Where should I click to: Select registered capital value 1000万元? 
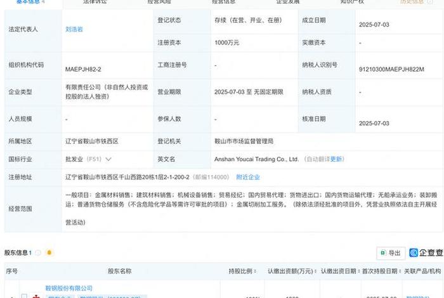pos(227,42)
